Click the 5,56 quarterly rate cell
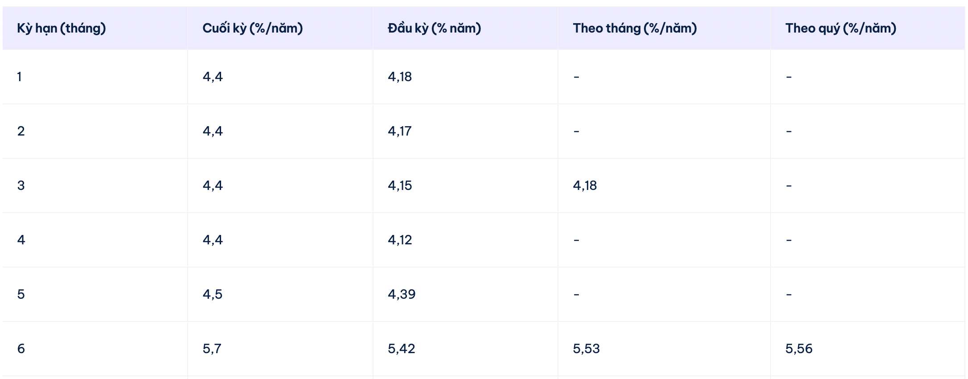The width and height of the screenshot is (968, 379). click(x=799, y=349)
